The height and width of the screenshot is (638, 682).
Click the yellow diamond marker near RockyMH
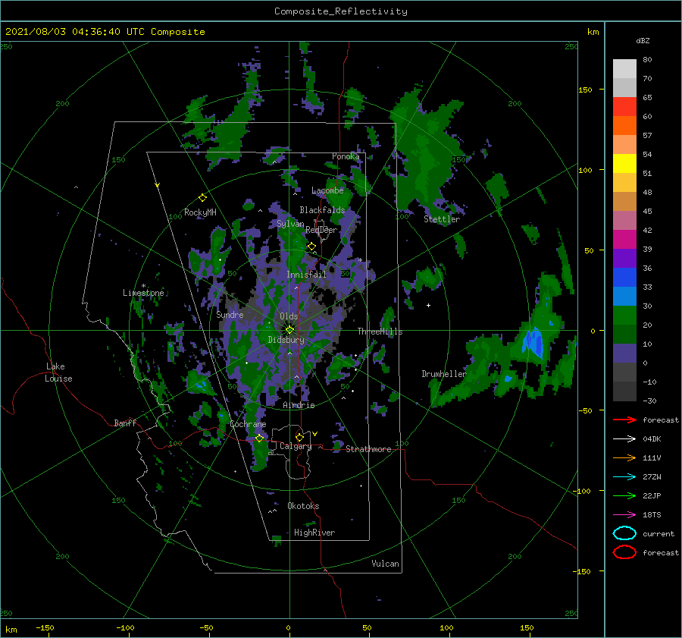coord(202,198)
